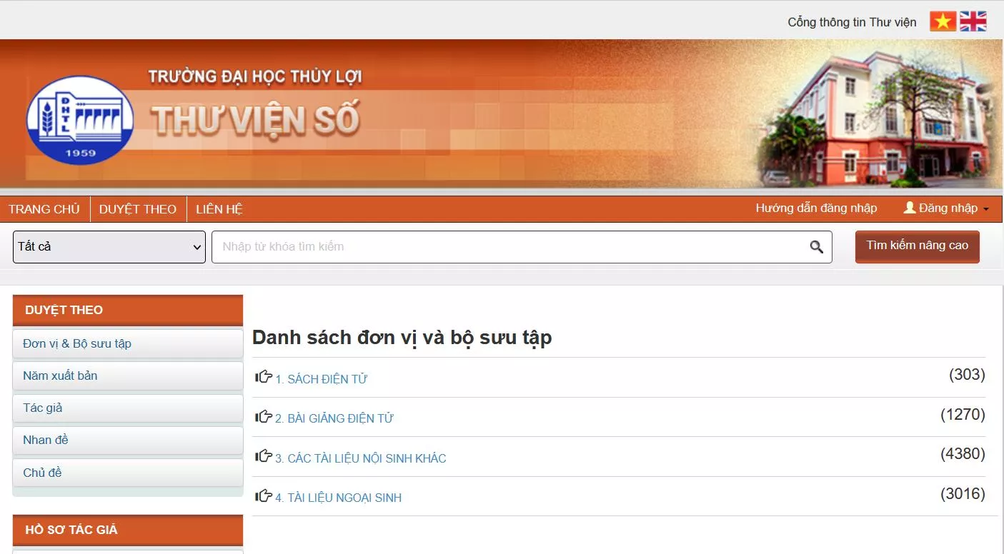This screenshot has width=1004, height=554.
Task: Expand the Đăng nhập dropdown caret
Action: 986,209
